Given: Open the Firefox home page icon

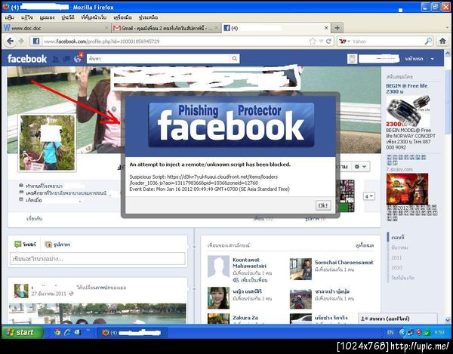Looking at the screenshot, I should (442, 42).
